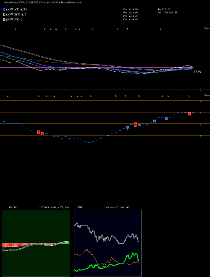Click the 'Pre L: 4.96' value

pos(131,16)
